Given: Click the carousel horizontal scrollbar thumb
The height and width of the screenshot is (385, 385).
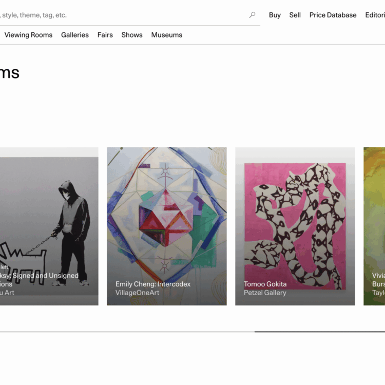Looking at the screenshot, I should 320,332.
